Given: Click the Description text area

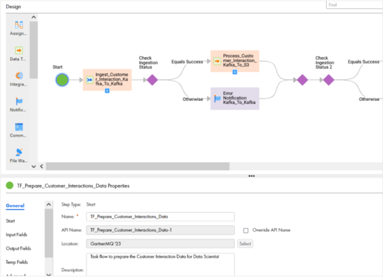Looking at the screenshot, I should tap(160, 265).
